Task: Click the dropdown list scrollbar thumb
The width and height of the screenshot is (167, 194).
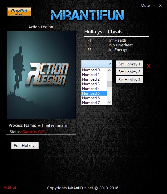Action: [x=109, y=84]
